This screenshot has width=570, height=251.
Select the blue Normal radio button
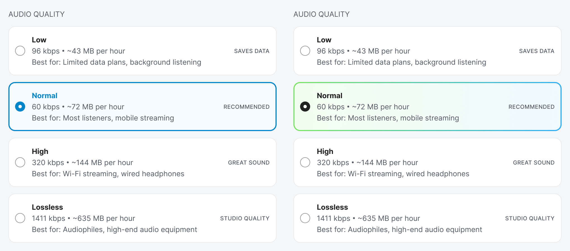point(20,107)
